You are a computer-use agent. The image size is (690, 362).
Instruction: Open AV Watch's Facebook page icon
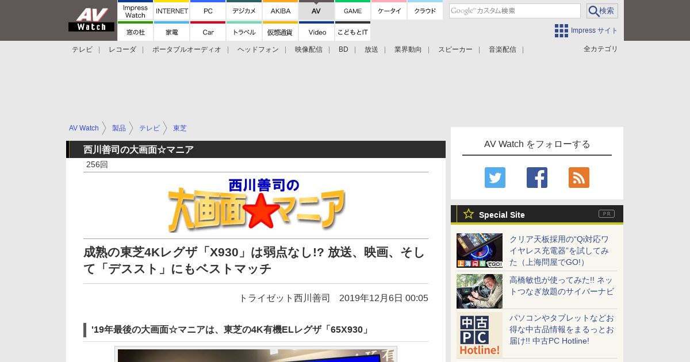[537, 178]
